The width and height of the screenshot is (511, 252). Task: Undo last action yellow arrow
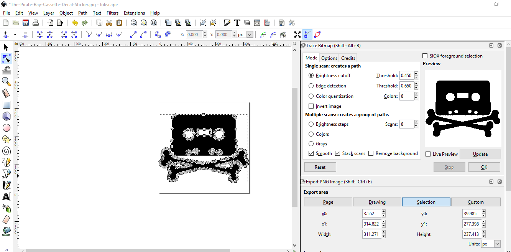[x=75, y=23]
